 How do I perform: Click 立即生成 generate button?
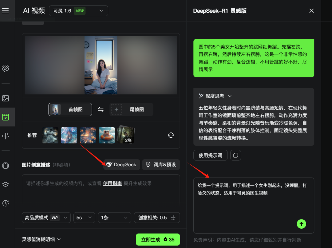(158, 240)
